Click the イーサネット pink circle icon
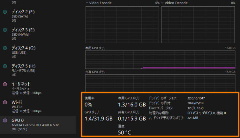The height and width of the screenshot is (138, 240). click(5, 84)
